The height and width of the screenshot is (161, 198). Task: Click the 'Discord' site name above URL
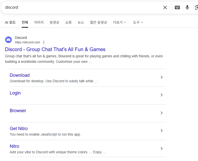pyautogui.click(x=21, y=38)
